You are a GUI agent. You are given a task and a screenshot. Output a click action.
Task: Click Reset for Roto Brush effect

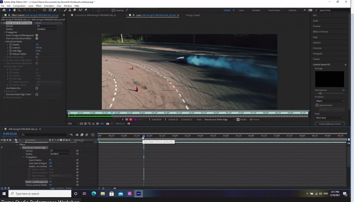(x=38, y=23)
